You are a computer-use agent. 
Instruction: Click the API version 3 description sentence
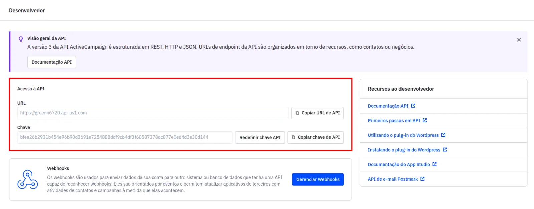tap(221, 47)
